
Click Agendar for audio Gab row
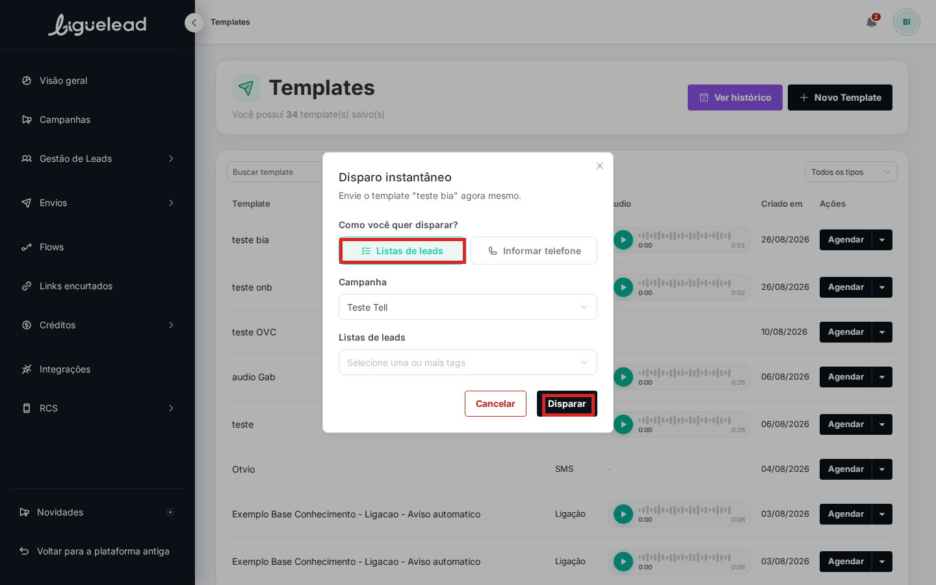pyautogui.click(x=846, y=377)
